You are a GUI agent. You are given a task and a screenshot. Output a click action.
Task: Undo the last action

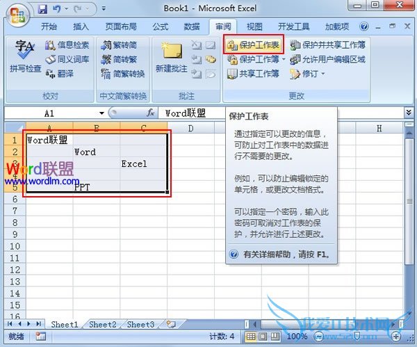point(57,9)
